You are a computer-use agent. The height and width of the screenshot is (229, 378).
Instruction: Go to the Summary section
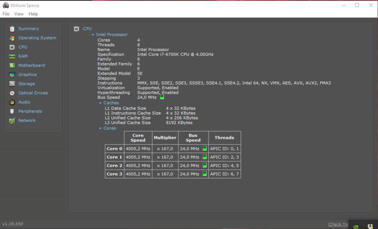click(x=28, y=29)
